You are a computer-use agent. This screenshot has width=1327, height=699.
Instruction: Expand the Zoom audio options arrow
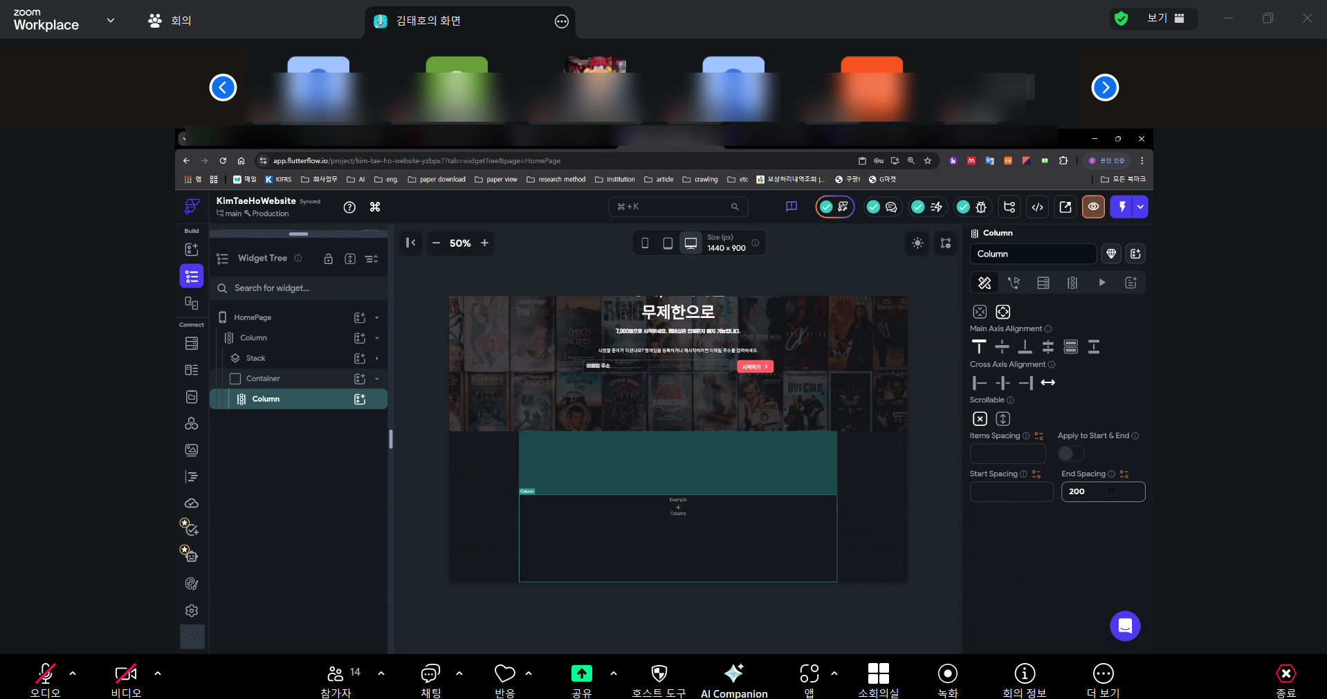click(73, 673)
